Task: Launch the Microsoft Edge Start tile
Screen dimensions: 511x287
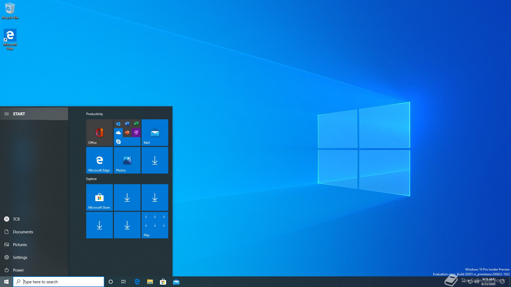Action: tap(100, 160)
